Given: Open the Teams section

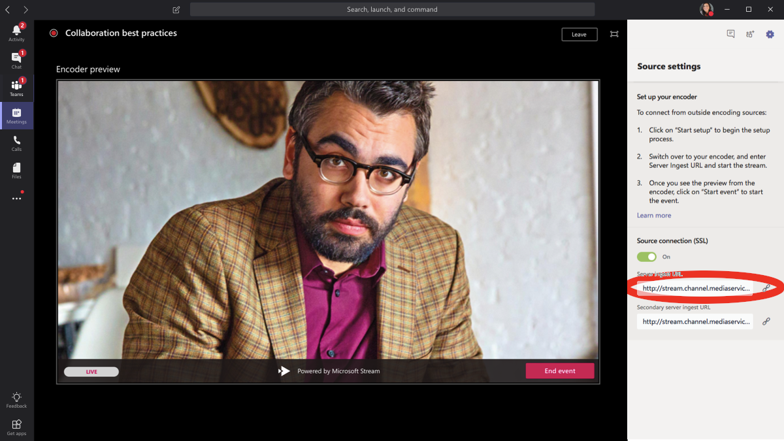Looking at the screenshot, I should 16,88.
